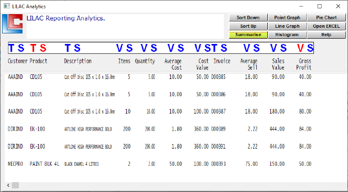This screenshot has width=348, height=192.
Task: Toggle the red S above the Product column
Action: tap(43, 48)
